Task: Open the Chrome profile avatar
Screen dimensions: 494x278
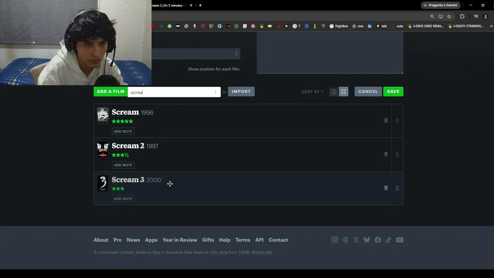Action: (x=486, y=17)
